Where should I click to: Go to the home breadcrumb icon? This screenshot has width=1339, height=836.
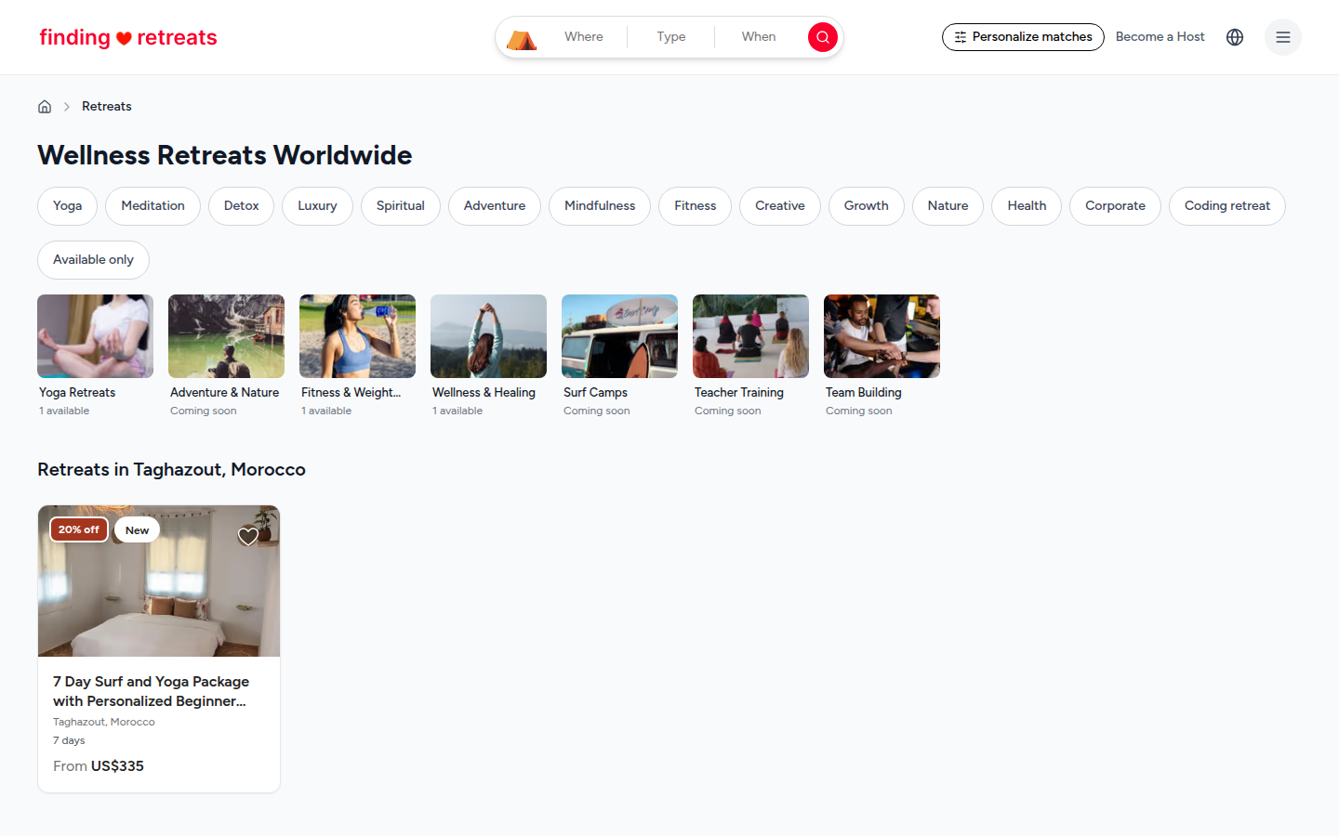(45, 107)
